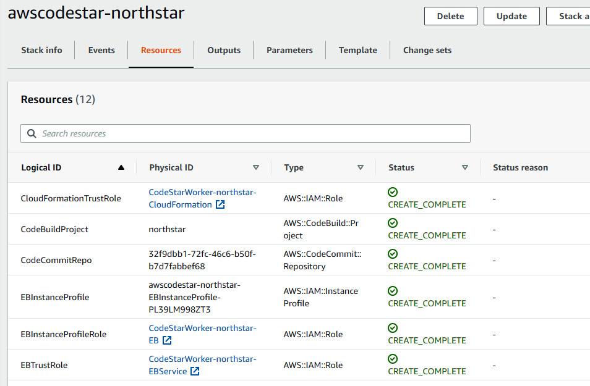Image resolution: width=590 pixels, height=386 pixels.
Task: Open CodeStarWorker-northstar-CloudFormation link
Action: 202,198
